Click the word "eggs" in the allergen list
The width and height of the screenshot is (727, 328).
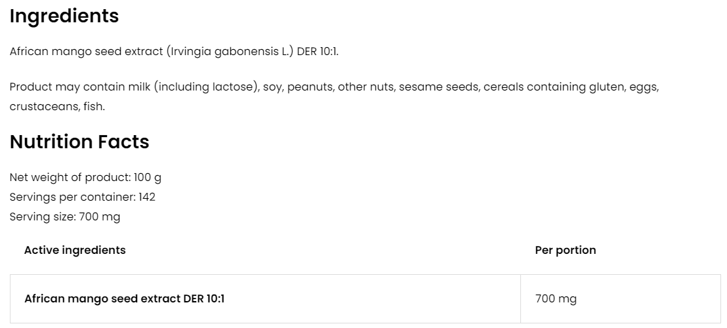click(x=644, y=87)
